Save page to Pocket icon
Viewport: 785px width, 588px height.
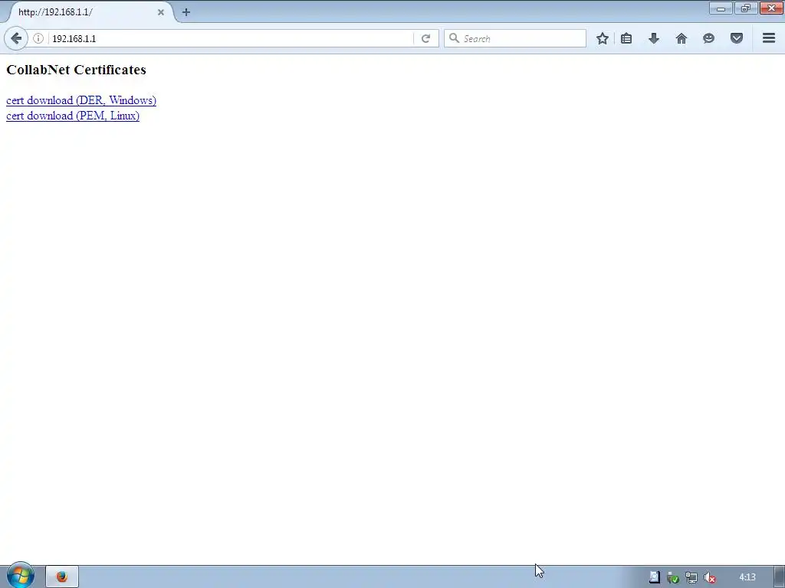pos(737,38)
